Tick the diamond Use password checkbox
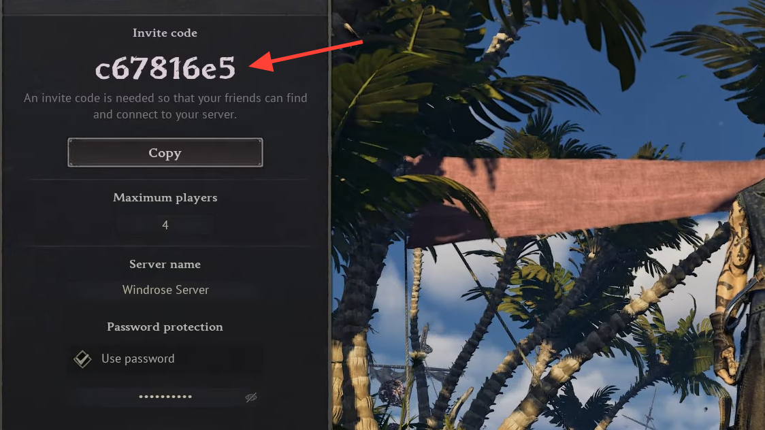 82,359
